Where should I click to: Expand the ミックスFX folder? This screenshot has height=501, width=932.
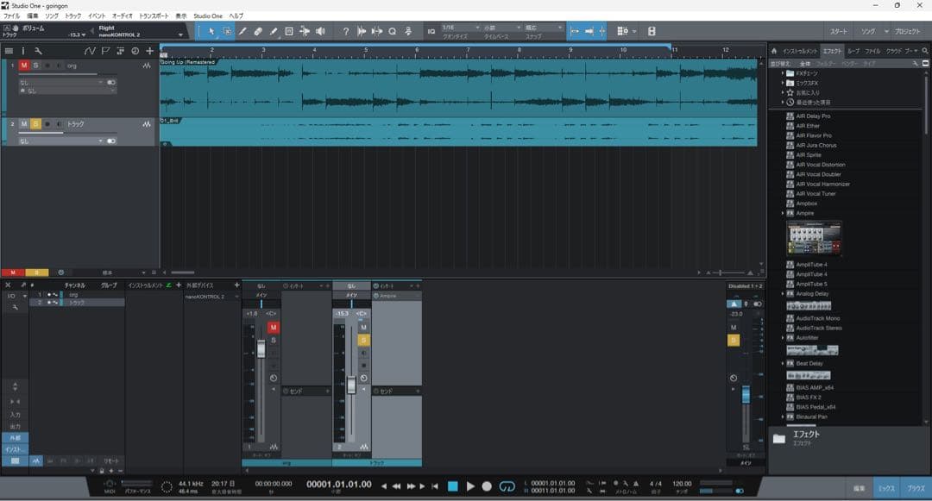[x=782, y=83]
